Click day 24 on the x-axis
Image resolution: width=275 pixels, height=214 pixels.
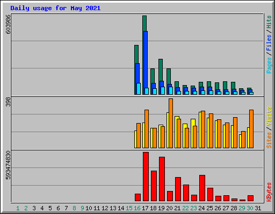[x=201, y=208]
